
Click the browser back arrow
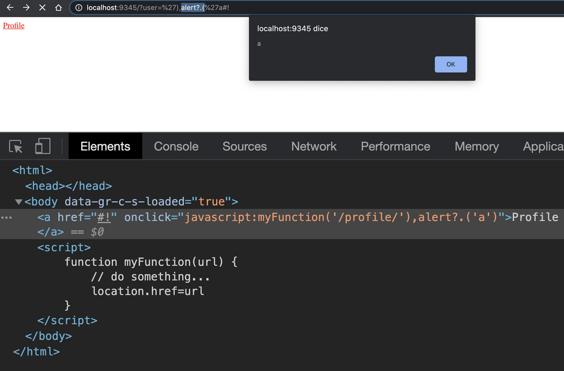pyautogui.click(x=9, y=8)
